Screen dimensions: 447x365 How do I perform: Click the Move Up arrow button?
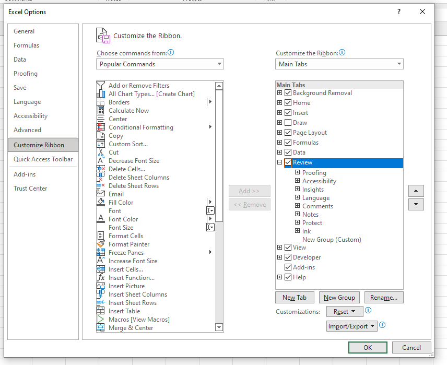point(416,191)
